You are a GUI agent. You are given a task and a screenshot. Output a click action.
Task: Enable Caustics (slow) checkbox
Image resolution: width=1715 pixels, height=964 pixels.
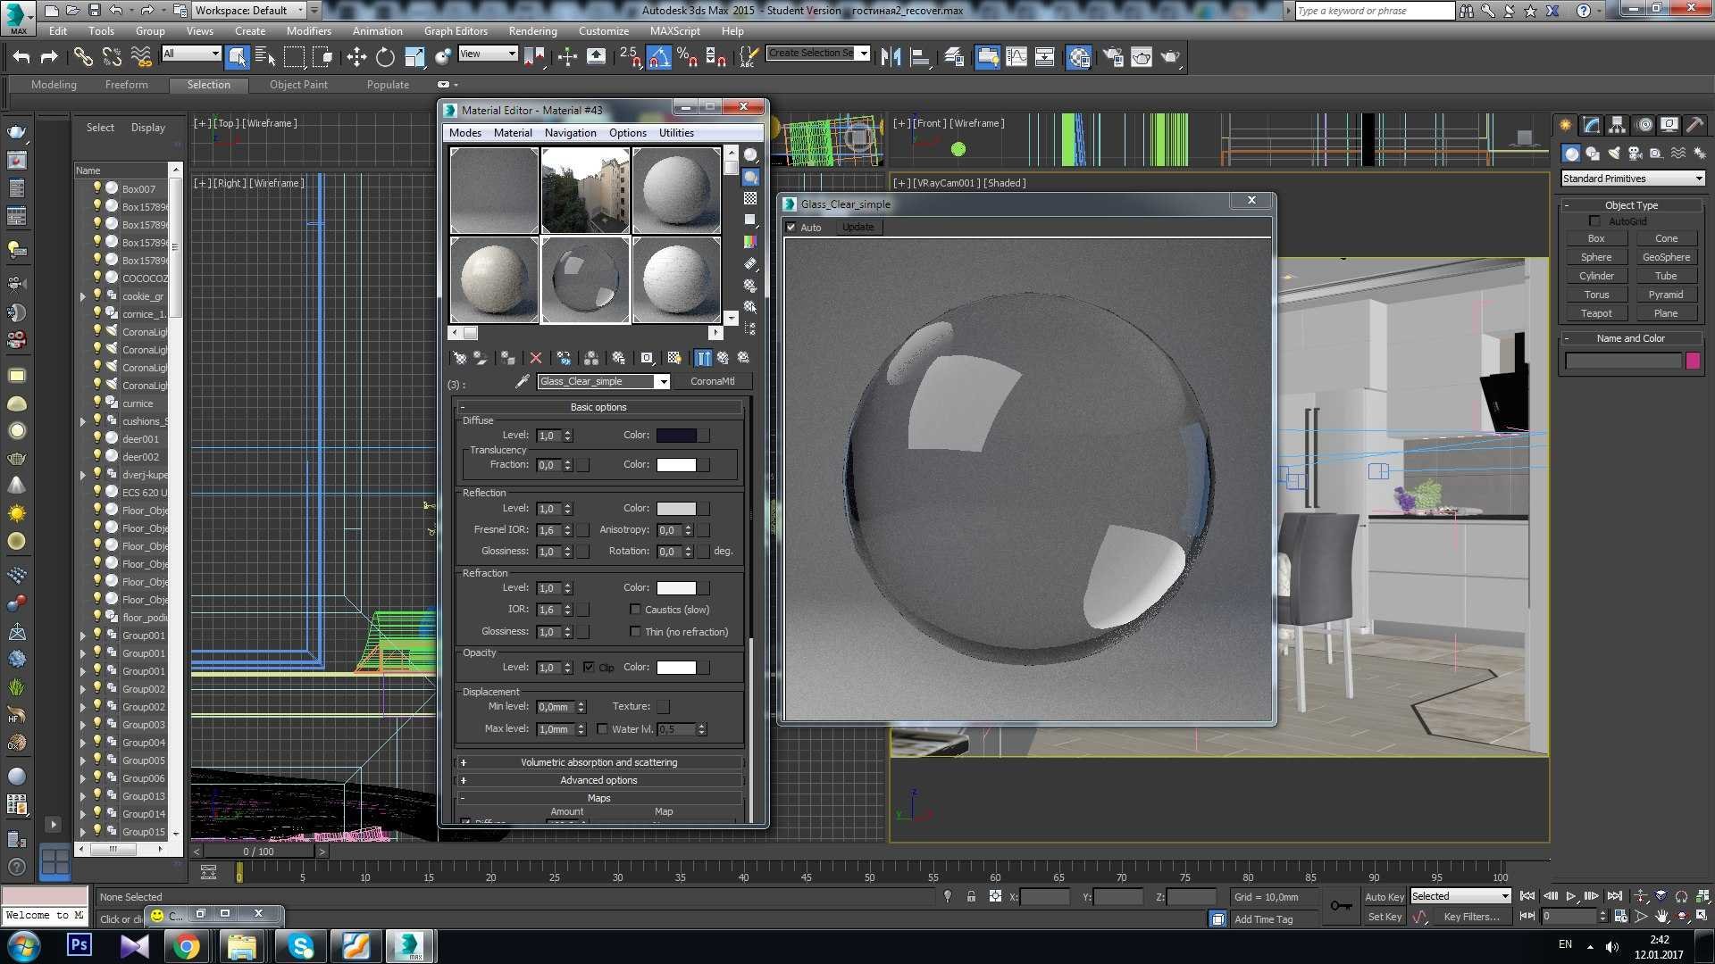(x=635, y=610)
